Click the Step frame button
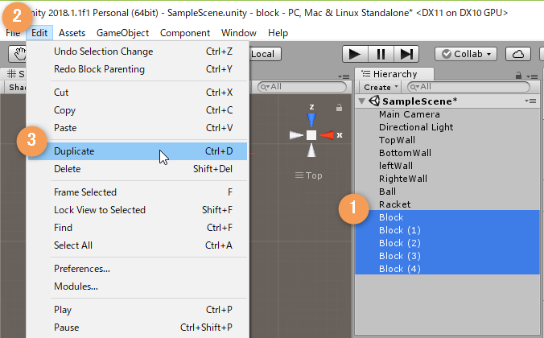 point(407,54)
